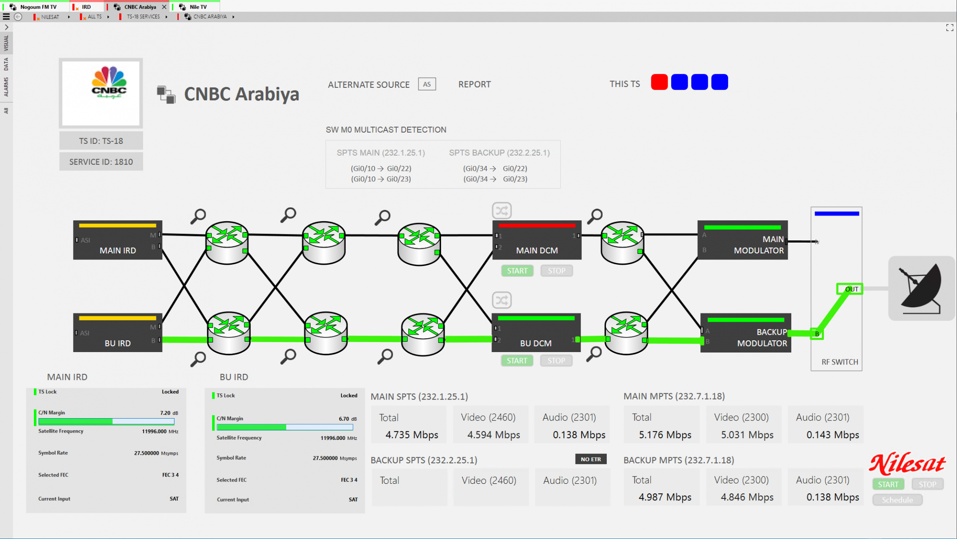The image size is (957, 539).
Task: Select the MAIN MODULATOR block
Action: point(743,240)
